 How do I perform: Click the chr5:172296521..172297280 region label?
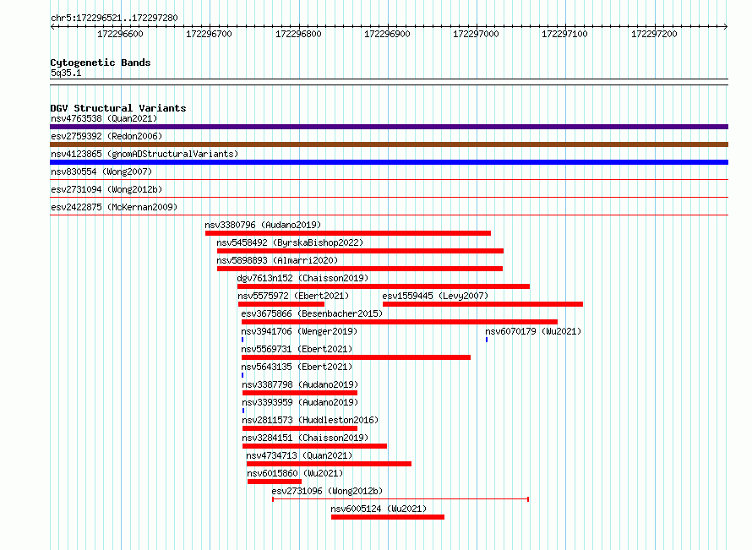coord(114,19)
